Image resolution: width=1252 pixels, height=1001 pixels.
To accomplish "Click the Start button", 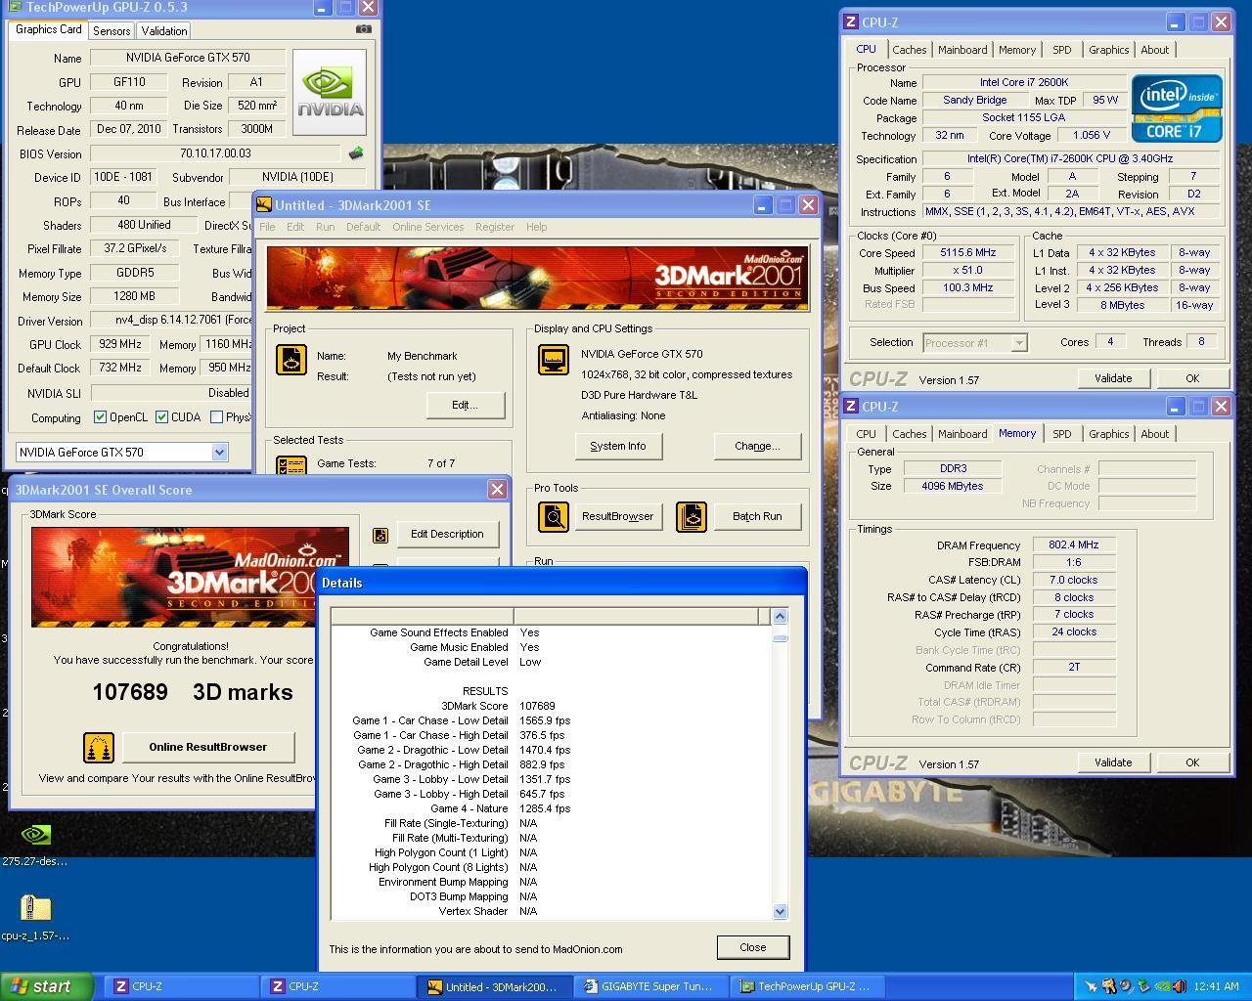I will pos(47,986).
